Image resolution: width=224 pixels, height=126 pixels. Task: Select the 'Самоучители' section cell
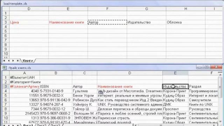point(203,100)
